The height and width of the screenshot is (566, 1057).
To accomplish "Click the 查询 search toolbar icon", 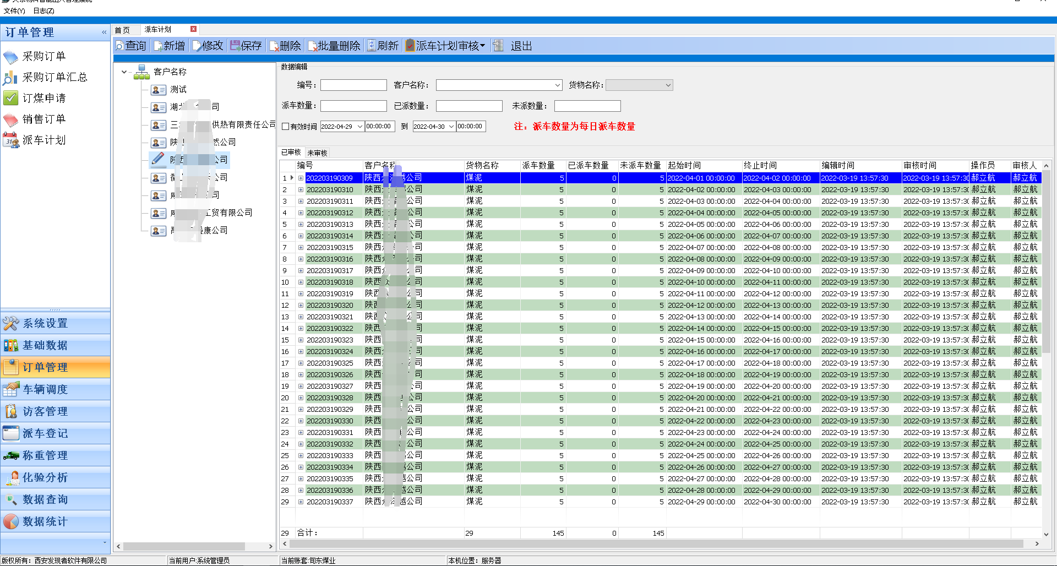I will (x=119, y=46).
